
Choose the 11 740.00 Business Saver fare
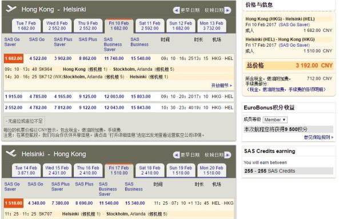click(x=114, y=59)
